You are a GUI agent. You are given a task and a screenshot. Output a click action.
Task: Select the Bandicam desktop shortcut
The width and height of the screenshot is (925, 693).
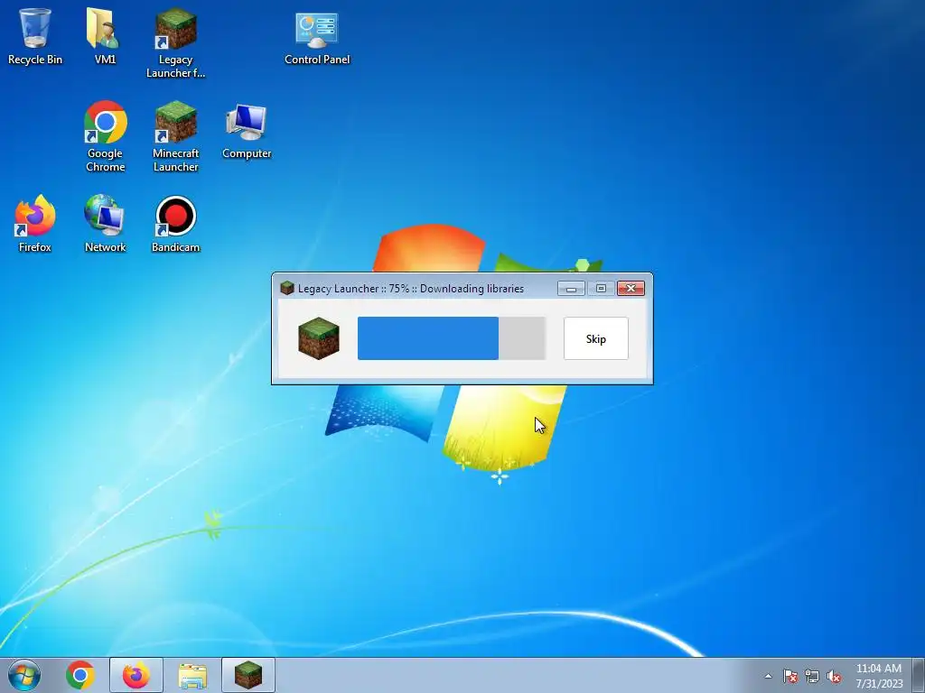(x=176, y=224)
